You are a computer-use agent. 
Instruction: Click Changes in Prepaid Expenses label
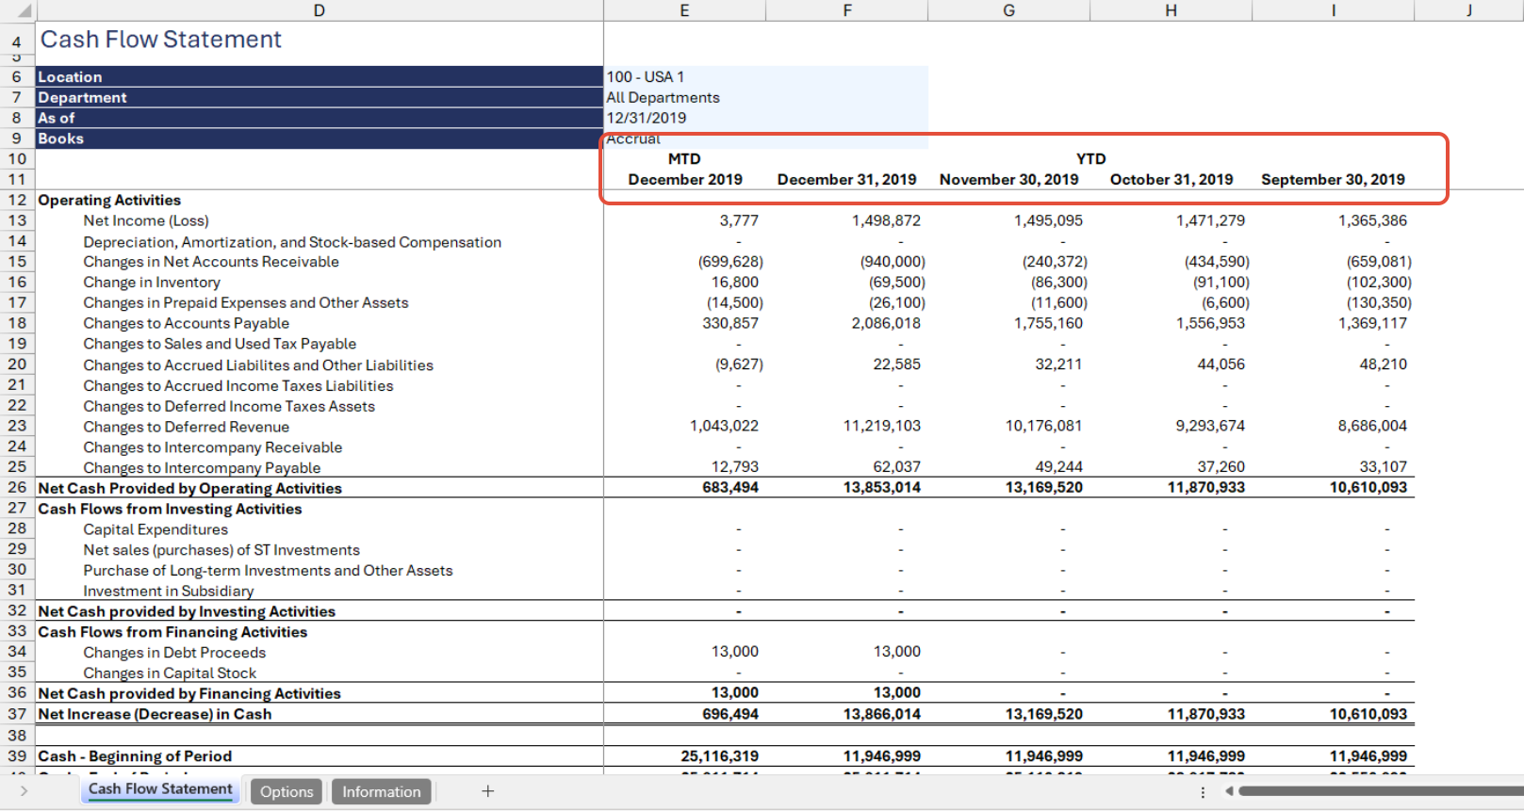(x=246, y=302)
